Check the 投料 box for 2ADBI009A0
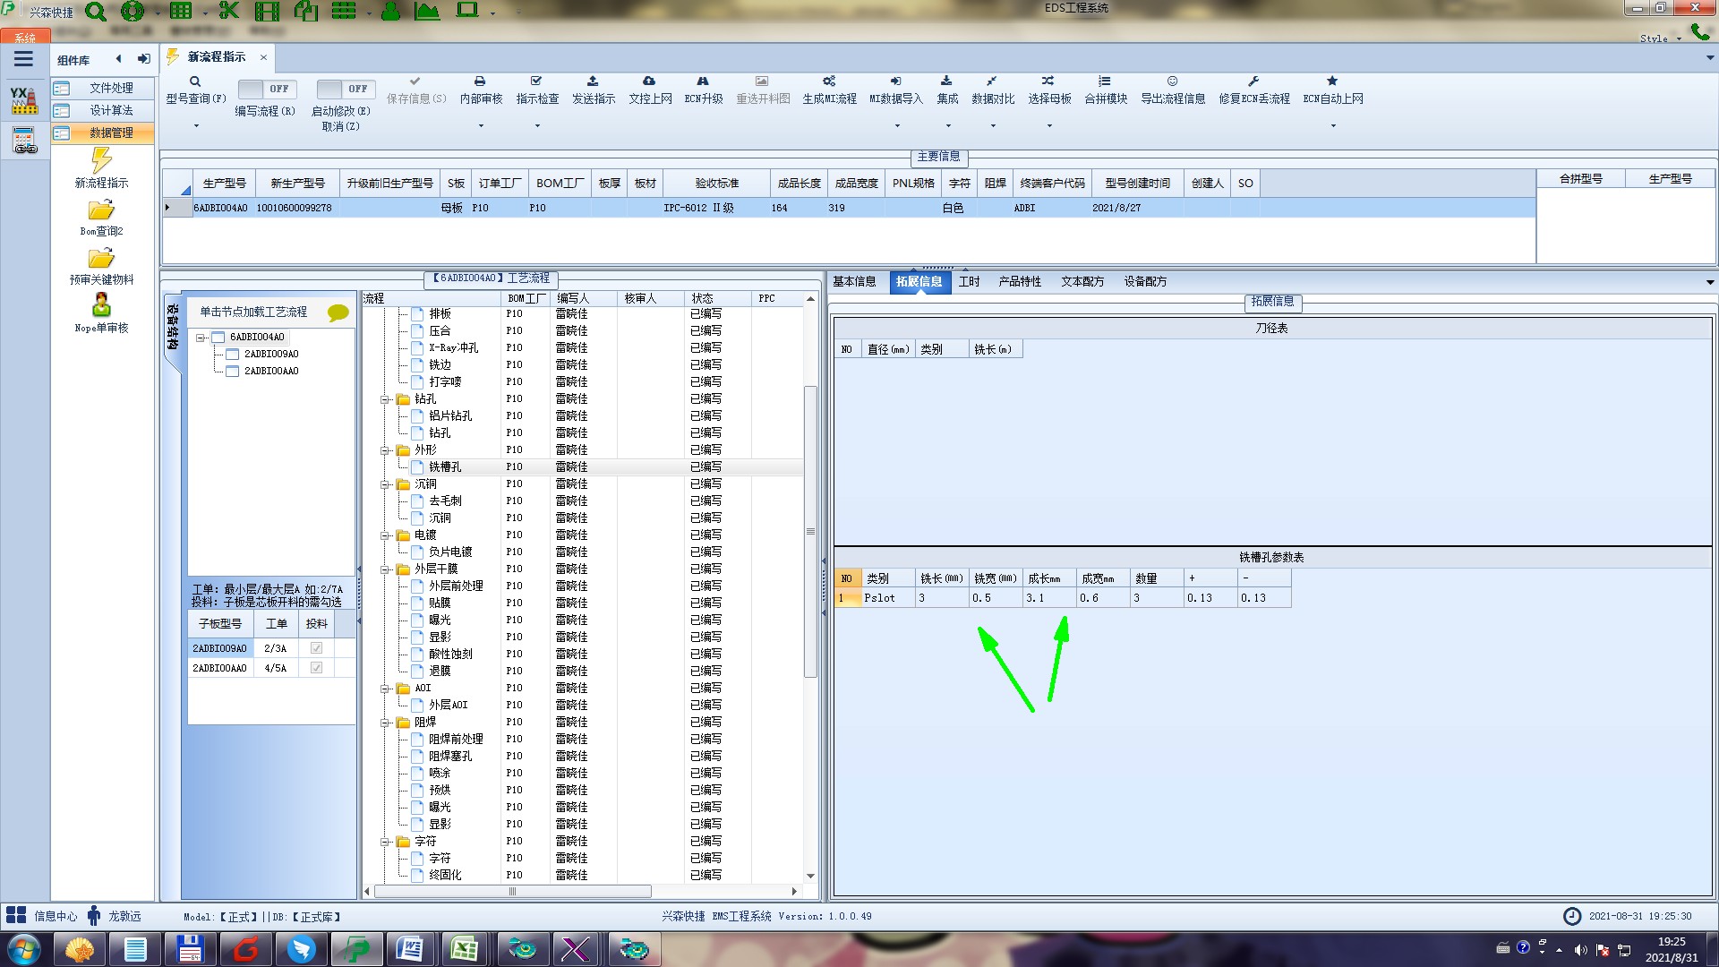The height and width of the screenshot is (967, 1719). [316, 648]
